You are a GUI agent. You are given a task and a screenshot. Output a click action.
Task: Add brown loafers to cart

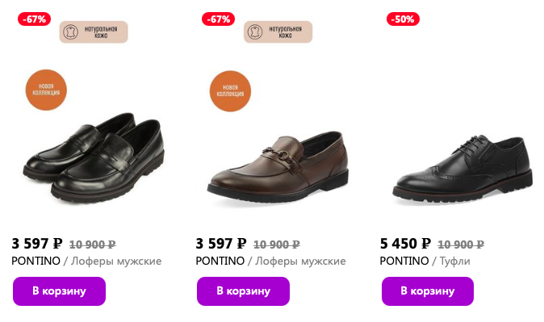[243, 291]
